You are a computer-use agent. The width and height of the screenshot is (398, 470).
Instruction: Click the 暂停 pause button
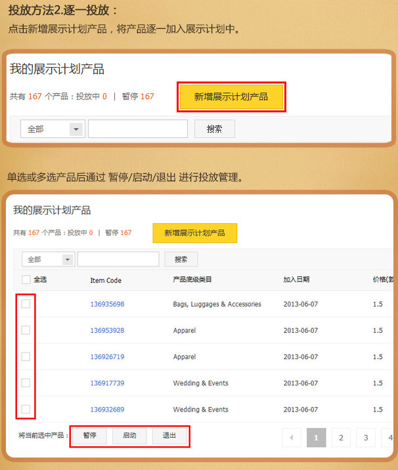coord(90,436)
